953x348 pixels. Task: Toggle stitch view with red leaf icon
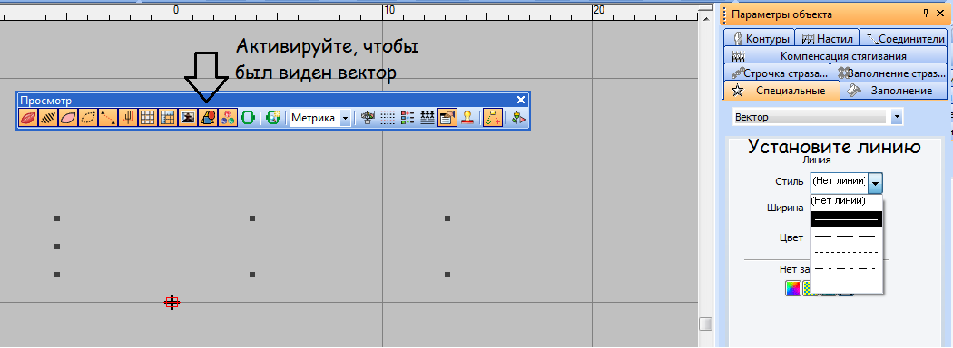coord(28,118)
